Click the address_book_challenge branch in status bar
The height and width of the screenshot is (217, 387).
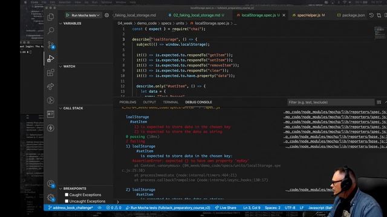71,208
